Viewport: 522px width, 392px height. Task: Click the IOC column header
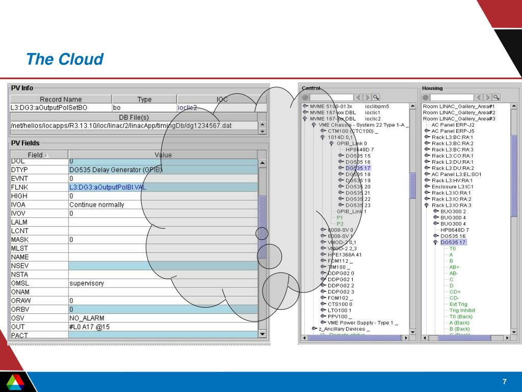[x=222, y=100]
